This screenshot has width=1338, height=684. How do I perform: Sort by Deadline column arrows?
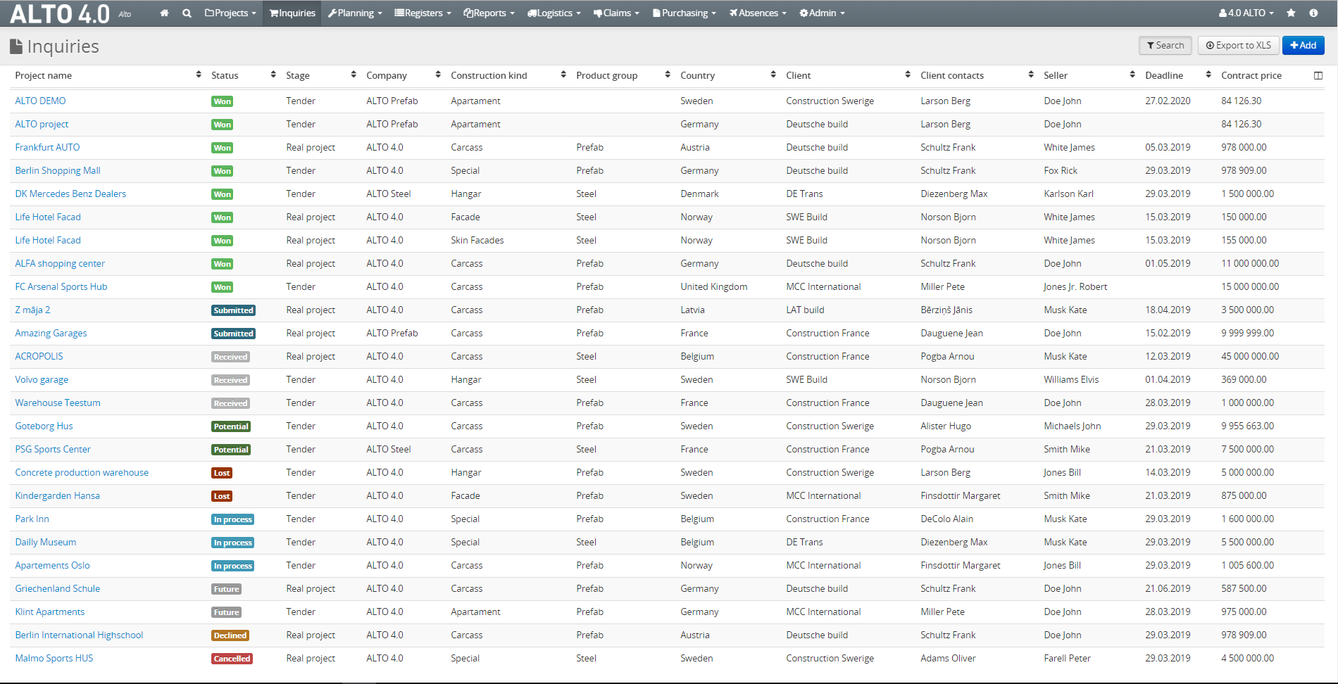[x=1208, y=75]
